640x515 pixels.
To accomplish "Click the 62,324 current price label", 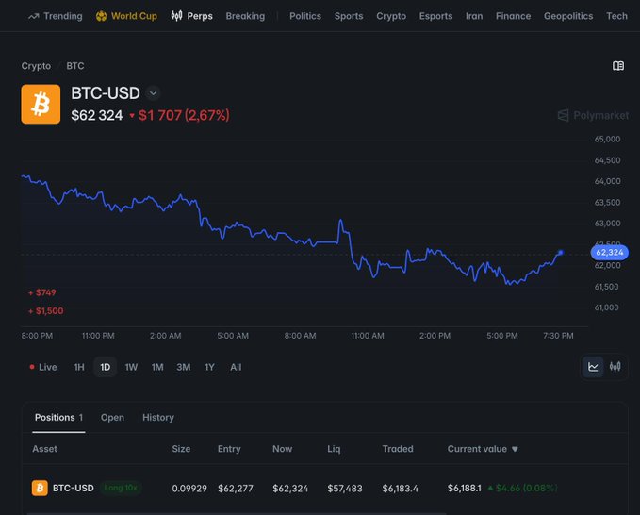I will [610, 253].
